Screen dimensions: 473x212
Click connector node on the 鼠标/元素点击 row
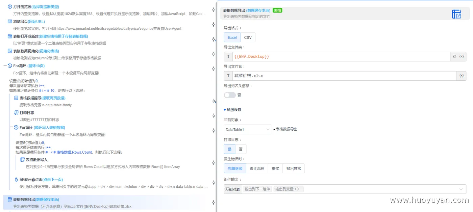pyautogui.click(x=214, y=183)
